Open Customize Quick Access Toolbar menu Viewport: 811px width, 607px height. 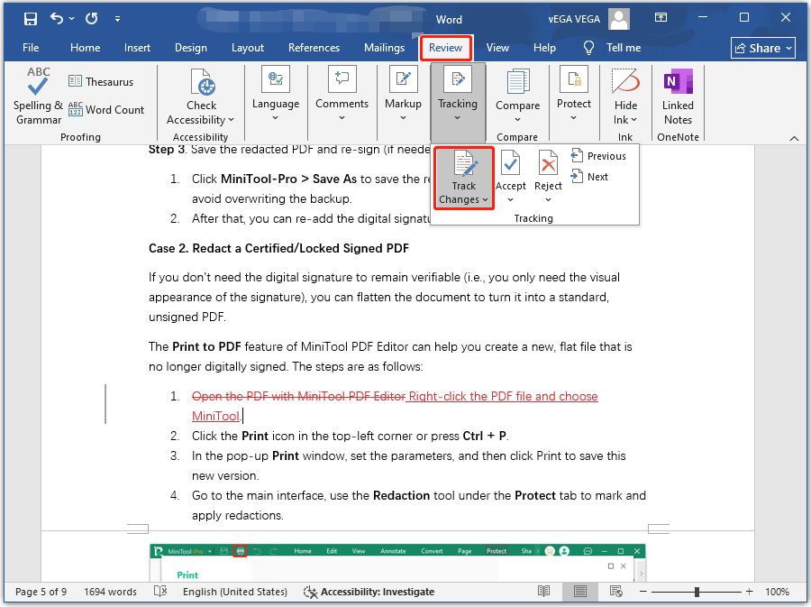(117, 19)
